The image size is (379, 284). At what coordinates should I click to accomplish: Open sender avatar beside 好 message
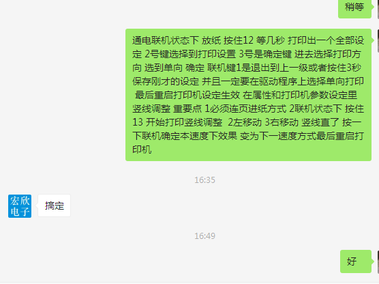point(378,262)
